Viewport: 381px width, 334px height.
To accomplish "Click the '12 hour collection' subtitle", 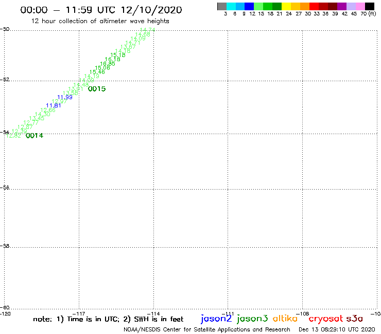I will (x=100, y=21).
